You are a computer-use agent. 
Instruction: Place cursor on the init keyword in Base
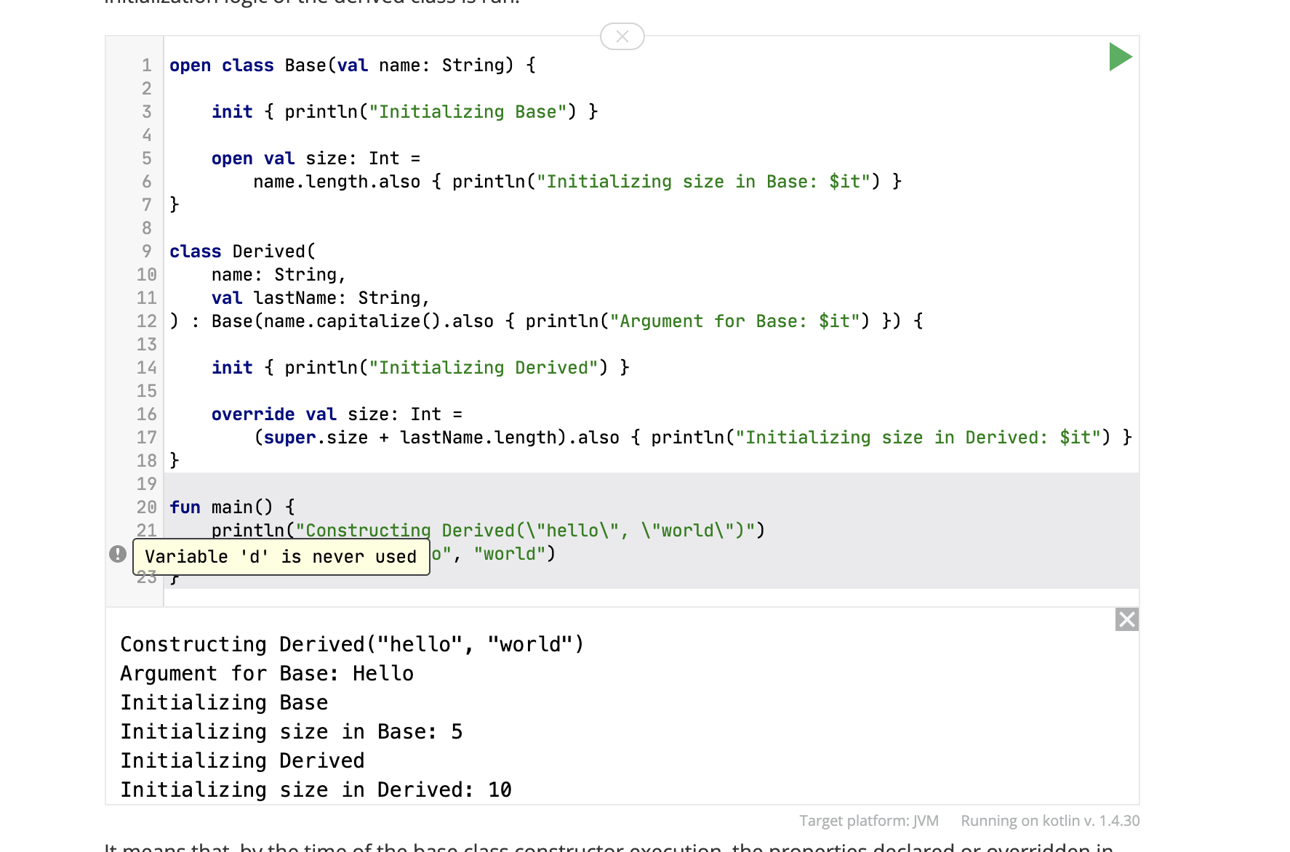coord(232,111)
